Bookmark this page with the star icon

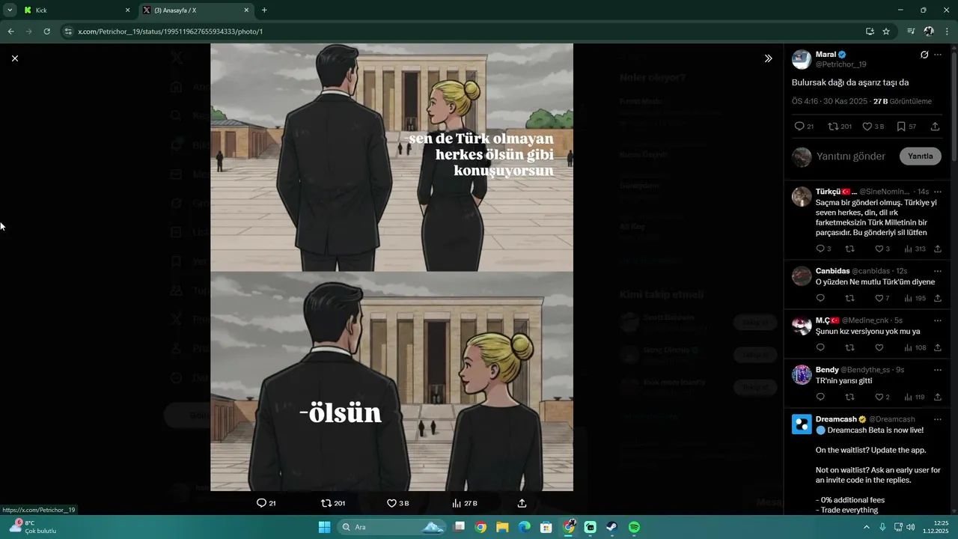[886, 31]
